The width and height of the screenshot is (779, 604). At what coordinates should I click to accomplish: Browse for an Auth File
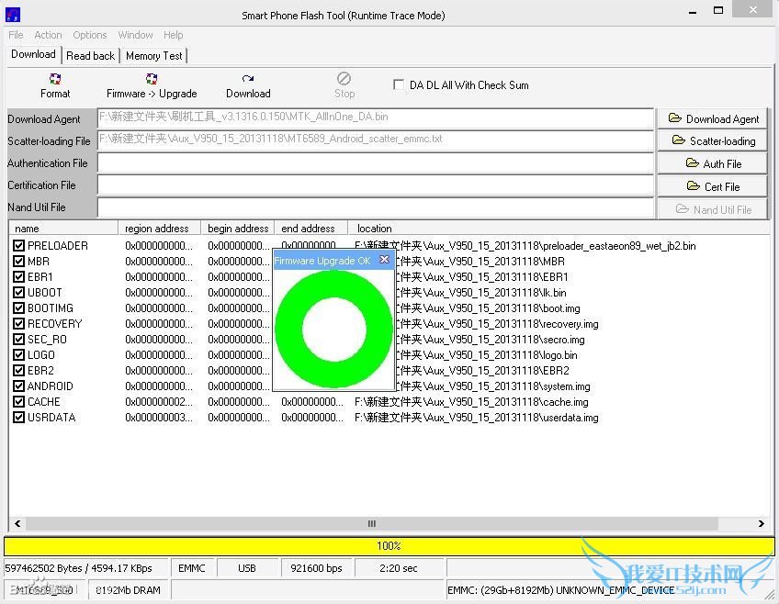pos(713,164)
